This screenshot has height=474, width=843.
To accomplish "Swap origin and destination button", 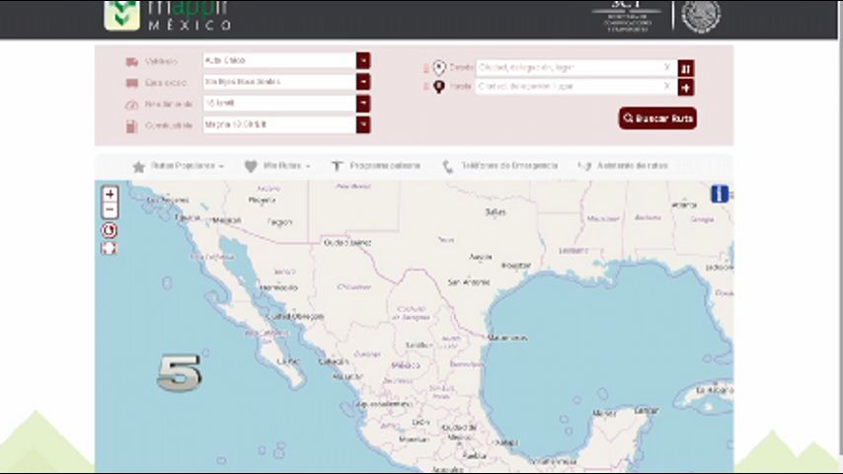I will pyautogui.click(x=686, y=68).
